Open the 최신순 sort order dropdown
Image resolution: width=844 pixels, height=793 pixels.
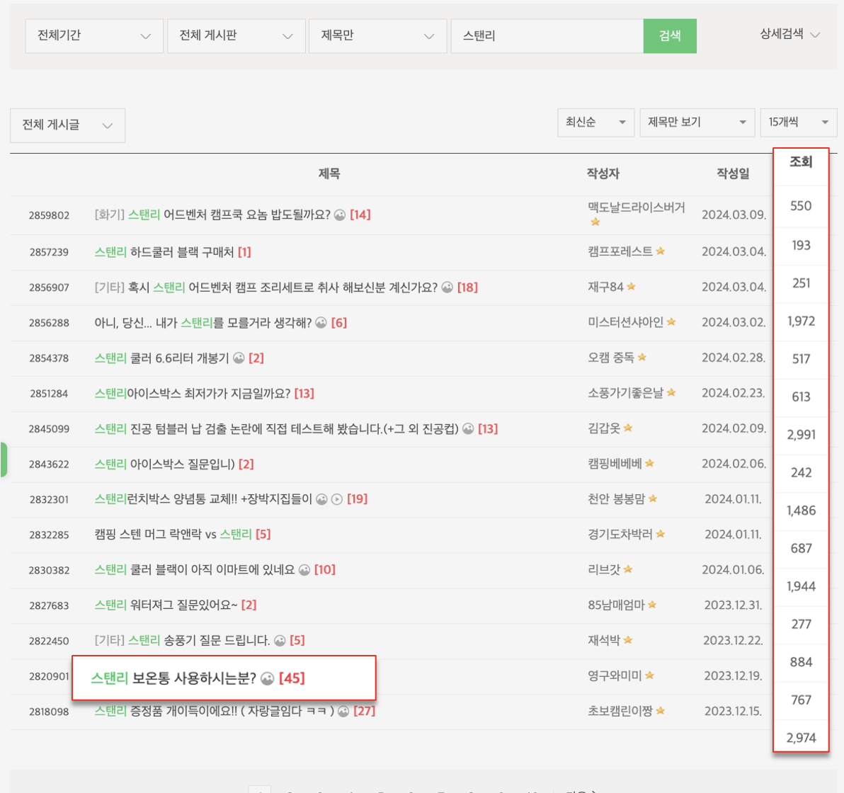point(595,122)
